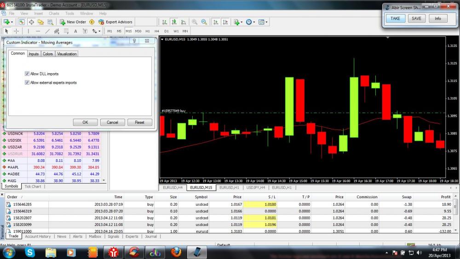This screenshot has width=460, height=259.
Task: Toggle the Data Window icon
Action: pyautogui.click(x=31, y=22)
